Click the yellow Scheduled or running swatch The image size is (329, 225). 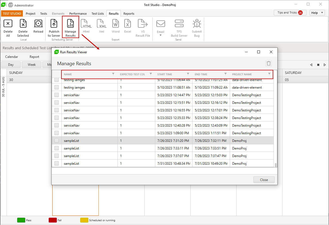coord(84,220)
